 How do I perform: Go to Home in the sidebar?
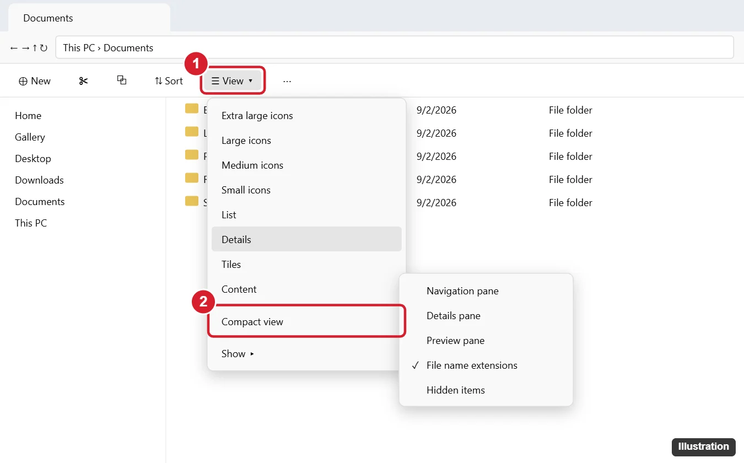click(28, 116)
